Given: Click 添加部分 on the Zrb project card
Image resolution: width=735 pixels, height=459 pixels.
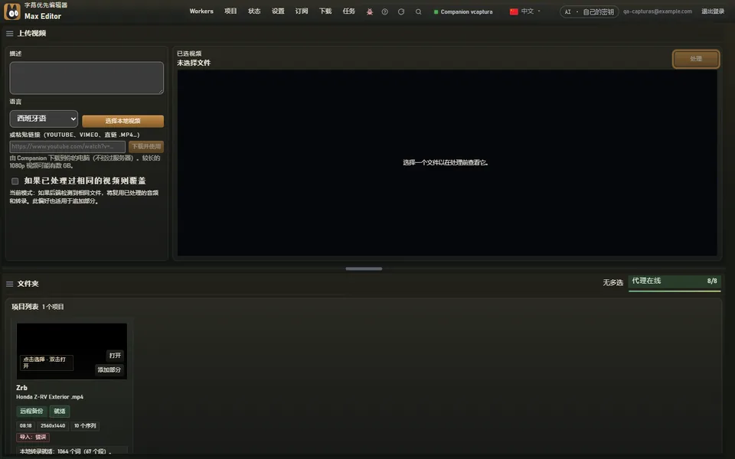Looking at the screenshot, I should [x=109, y=369].
